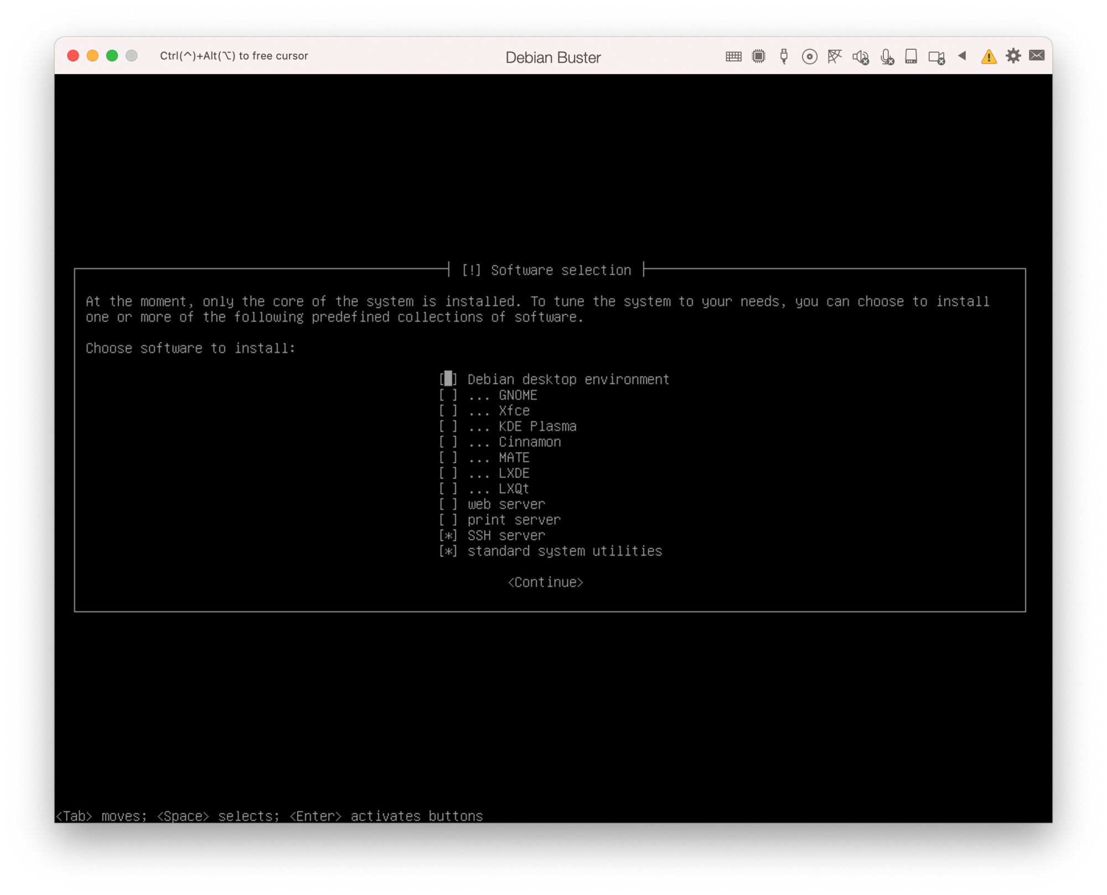This screenshot has width=1107, height=895.
Task: Click the disabled microphone icon
Action: 887,57
